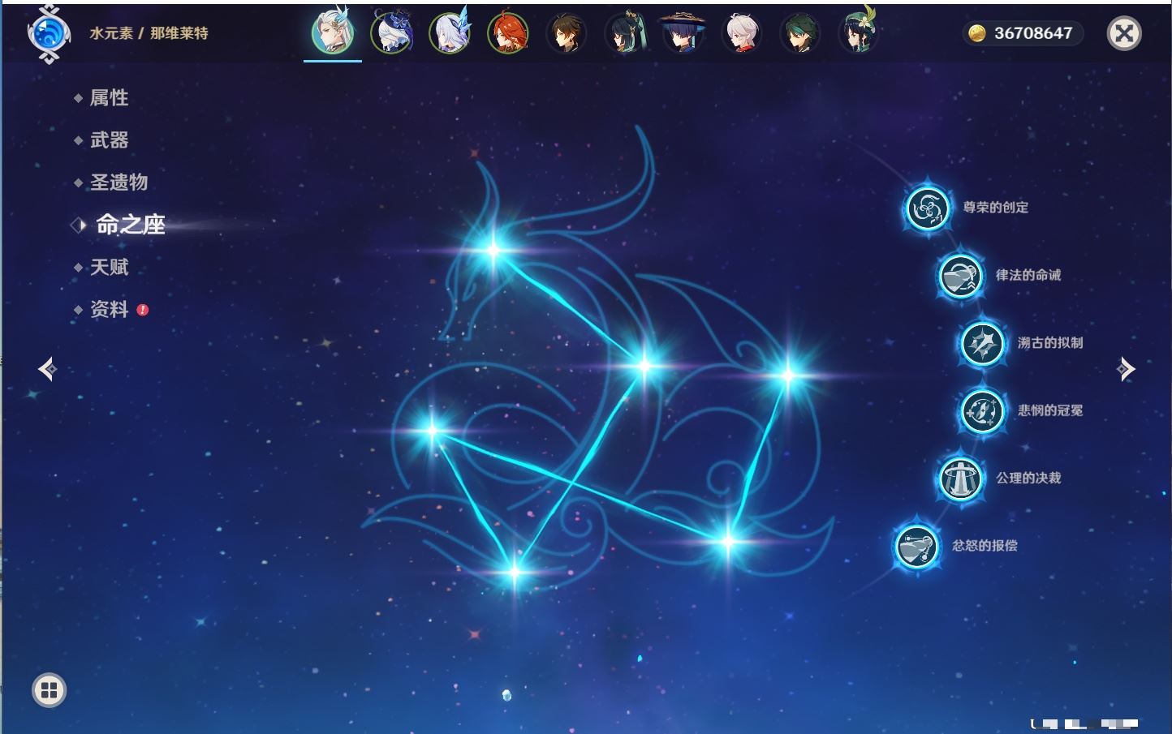Select the white-haired character with red streak
The height and width of the screenshot is (734, 1172).
click(x=742, y=33)
